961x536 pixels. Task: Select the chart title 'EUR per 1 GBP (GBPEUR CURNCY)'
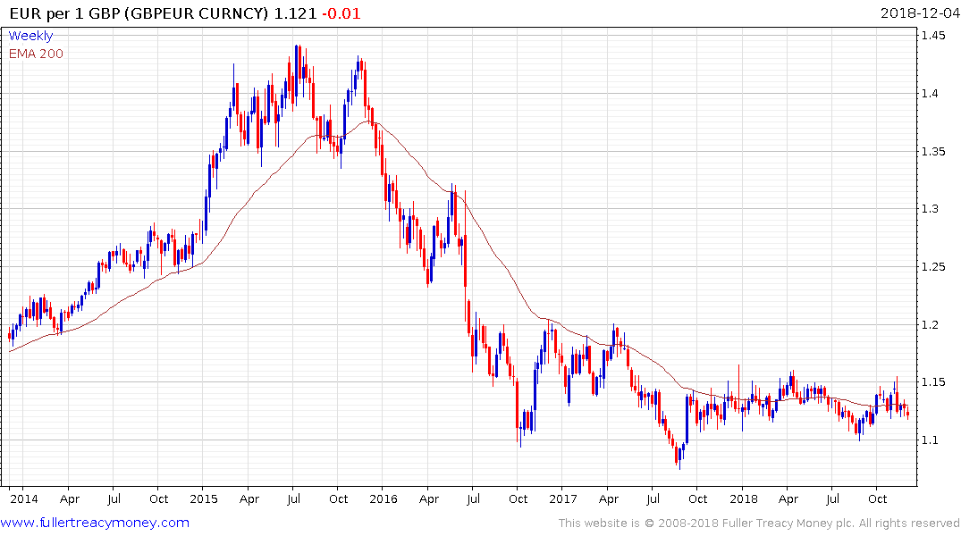pyautogui.click(x=139, y=13)
